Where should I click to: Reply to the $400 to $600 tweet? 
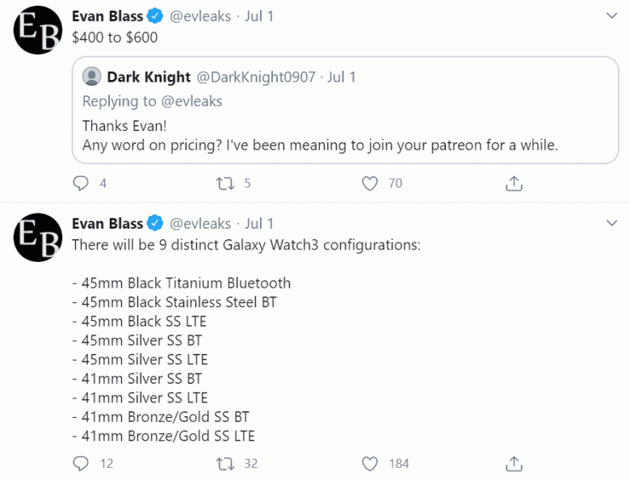coord(81,183)
